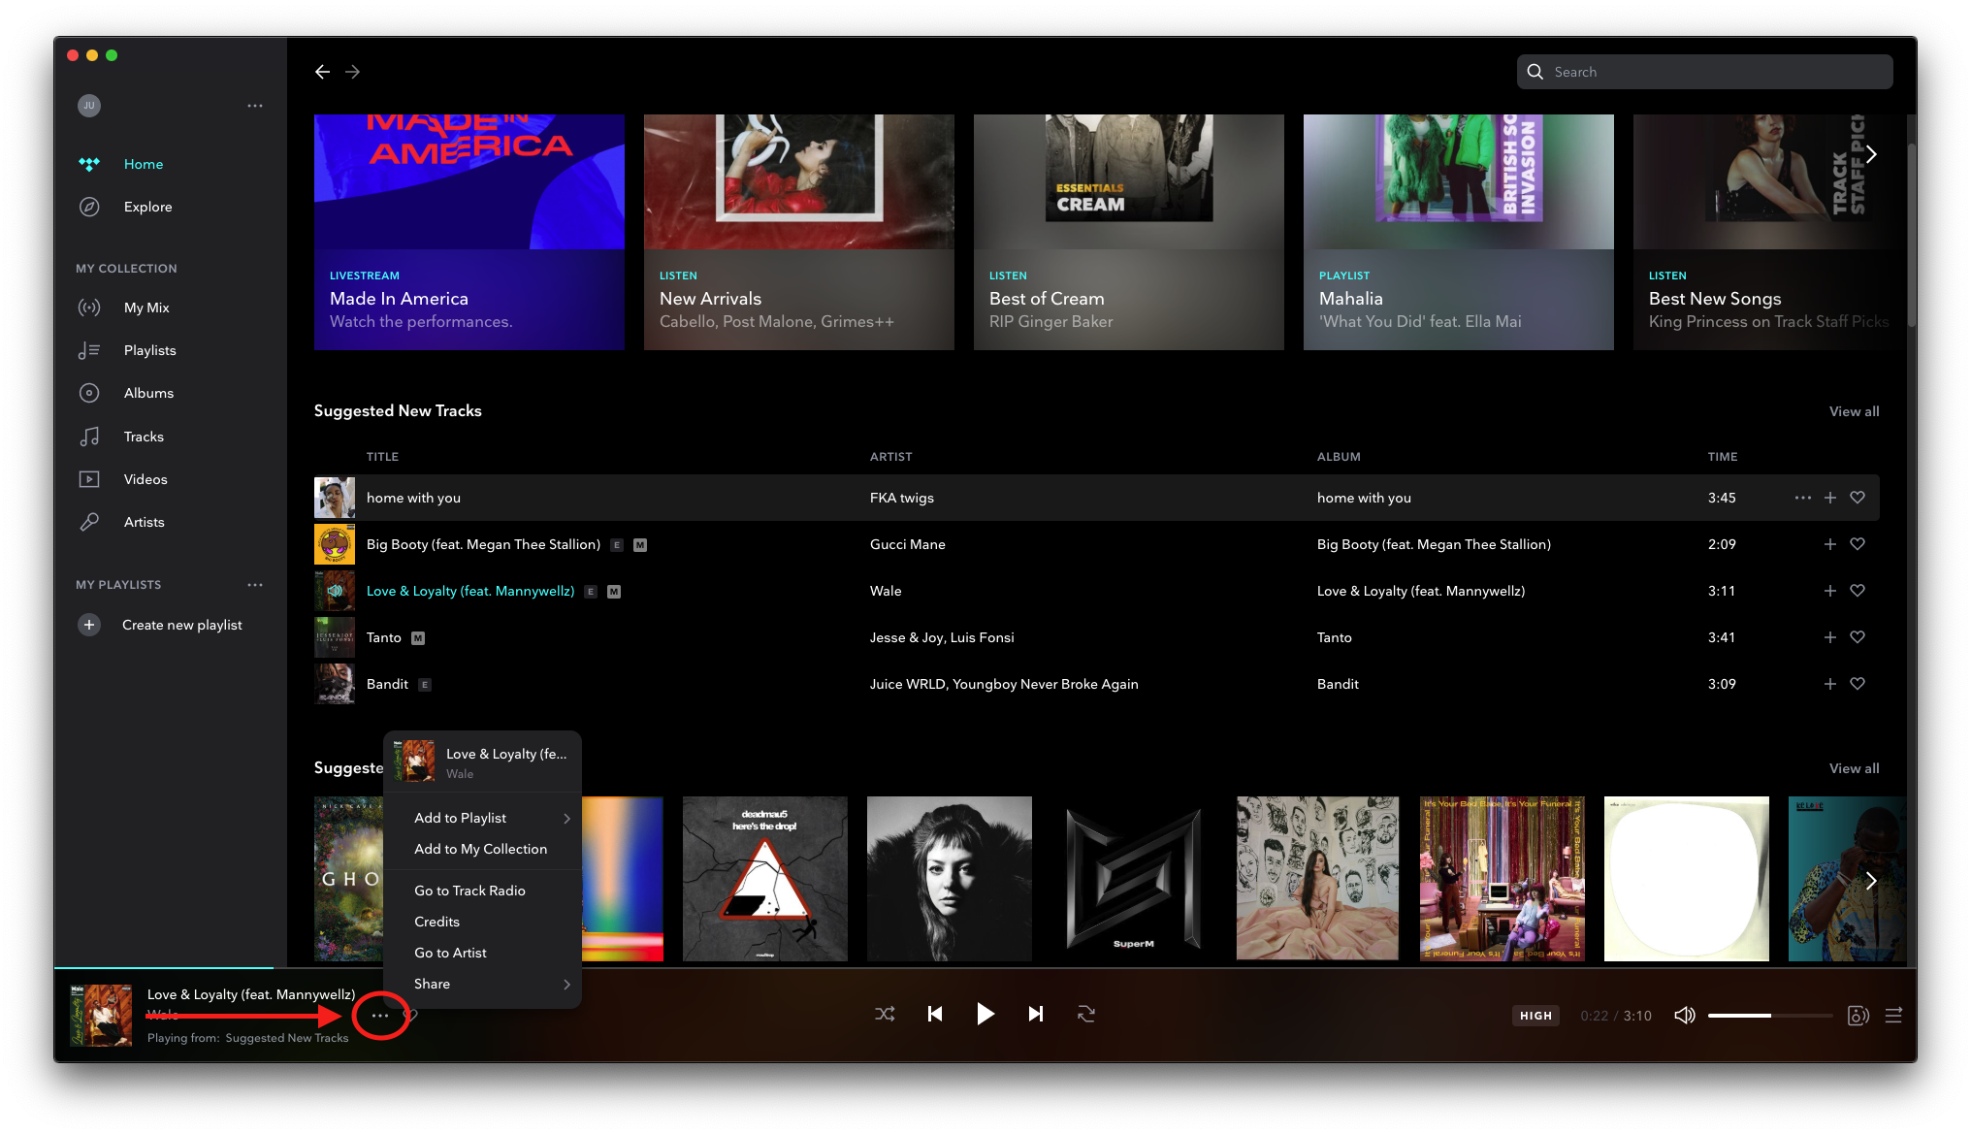
Task: Skip to previous track
Action: click(x=935, y=1014)
